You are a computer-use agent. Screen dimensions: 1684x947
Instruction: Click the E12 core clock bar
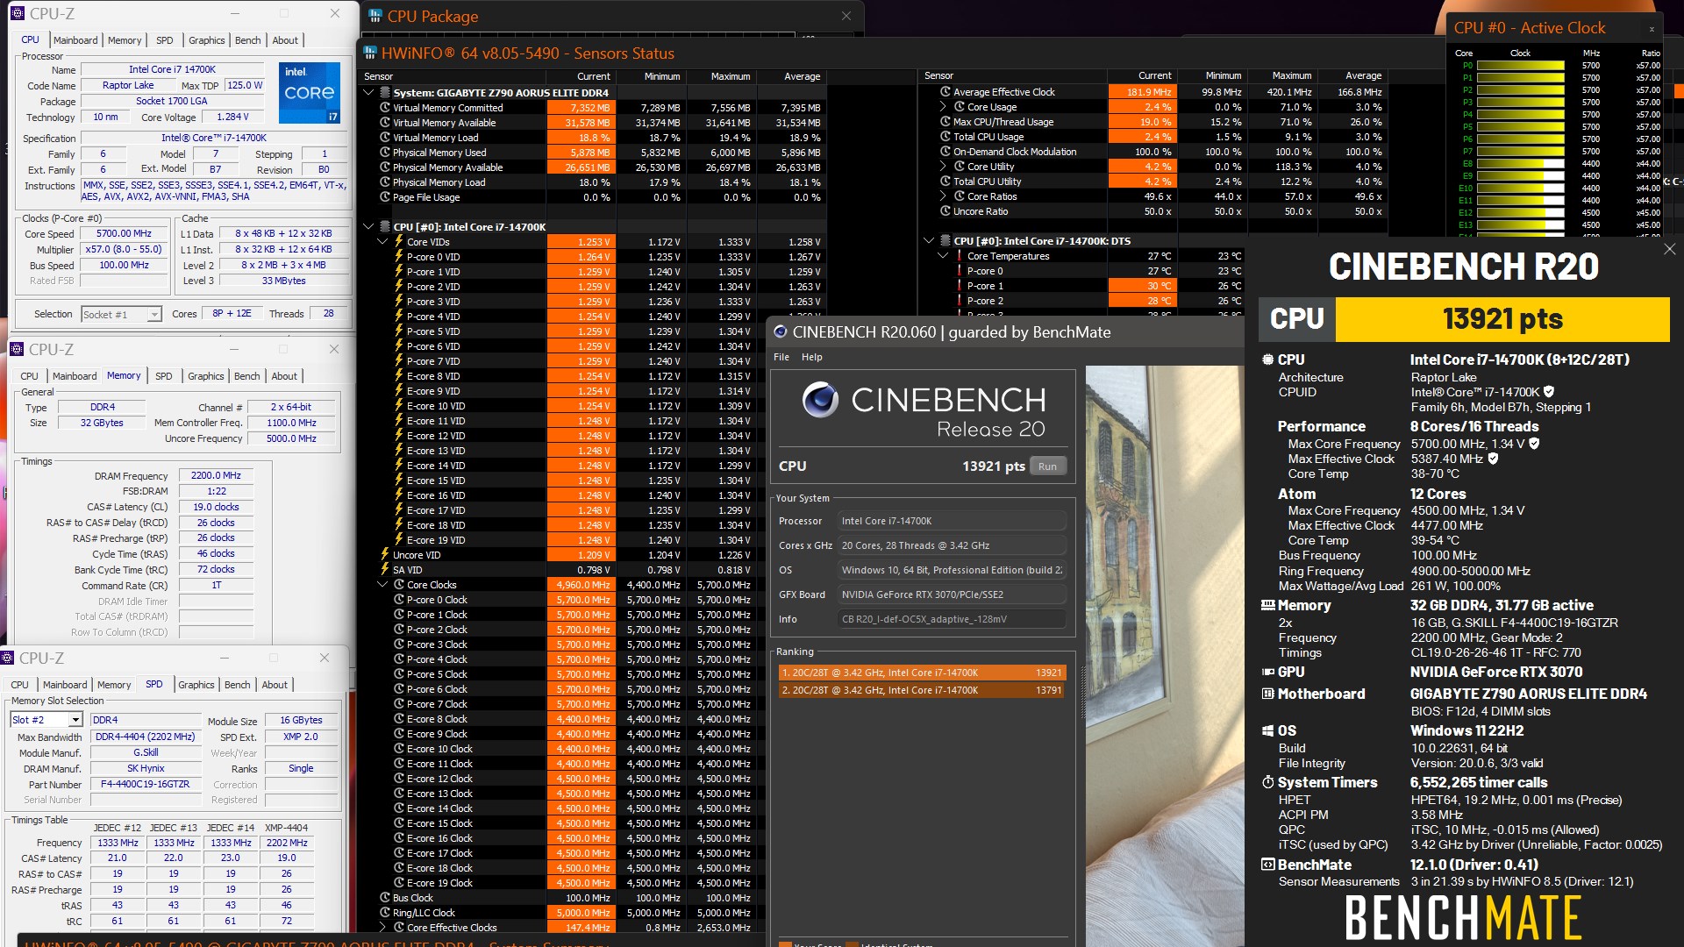tap(1521, 212)
